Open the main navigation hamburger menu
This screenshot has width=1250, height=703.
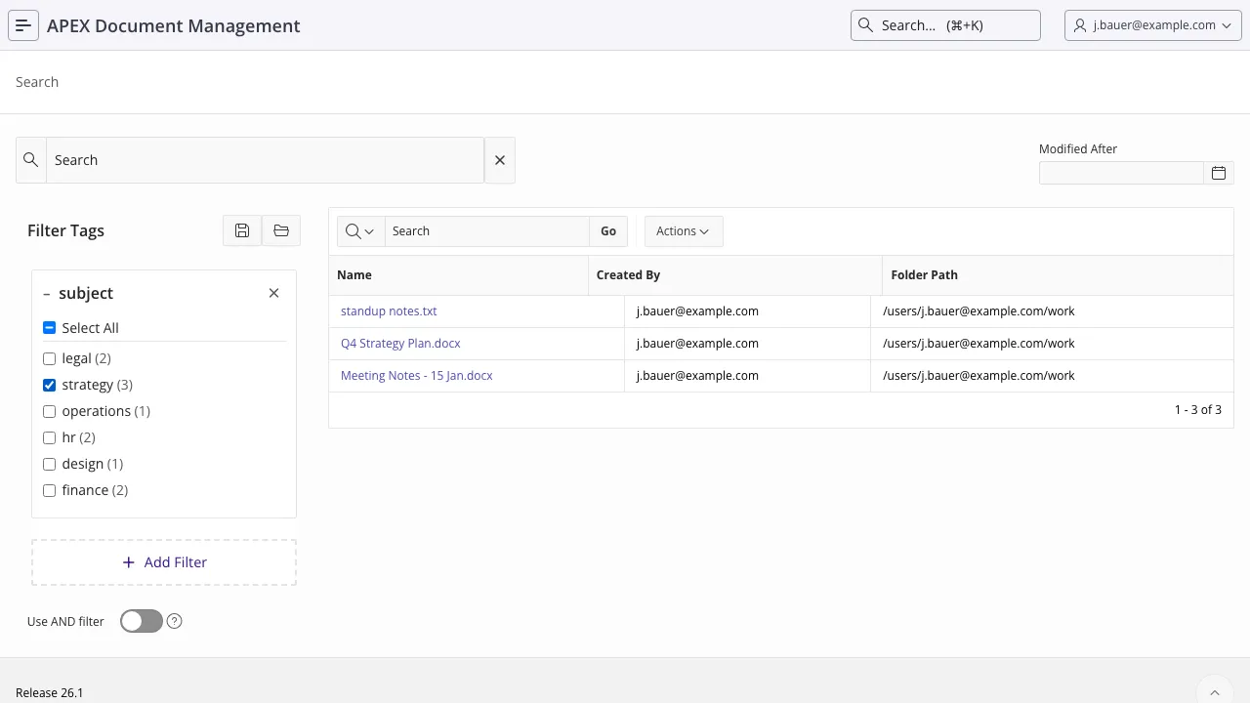(23, 25)
